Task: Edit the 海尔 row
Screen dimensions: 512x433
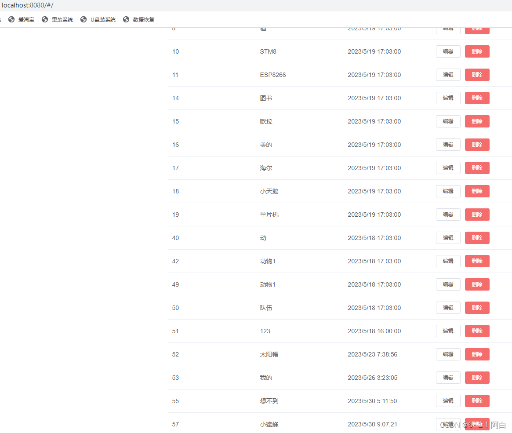Action: click(x=448, y=168)
